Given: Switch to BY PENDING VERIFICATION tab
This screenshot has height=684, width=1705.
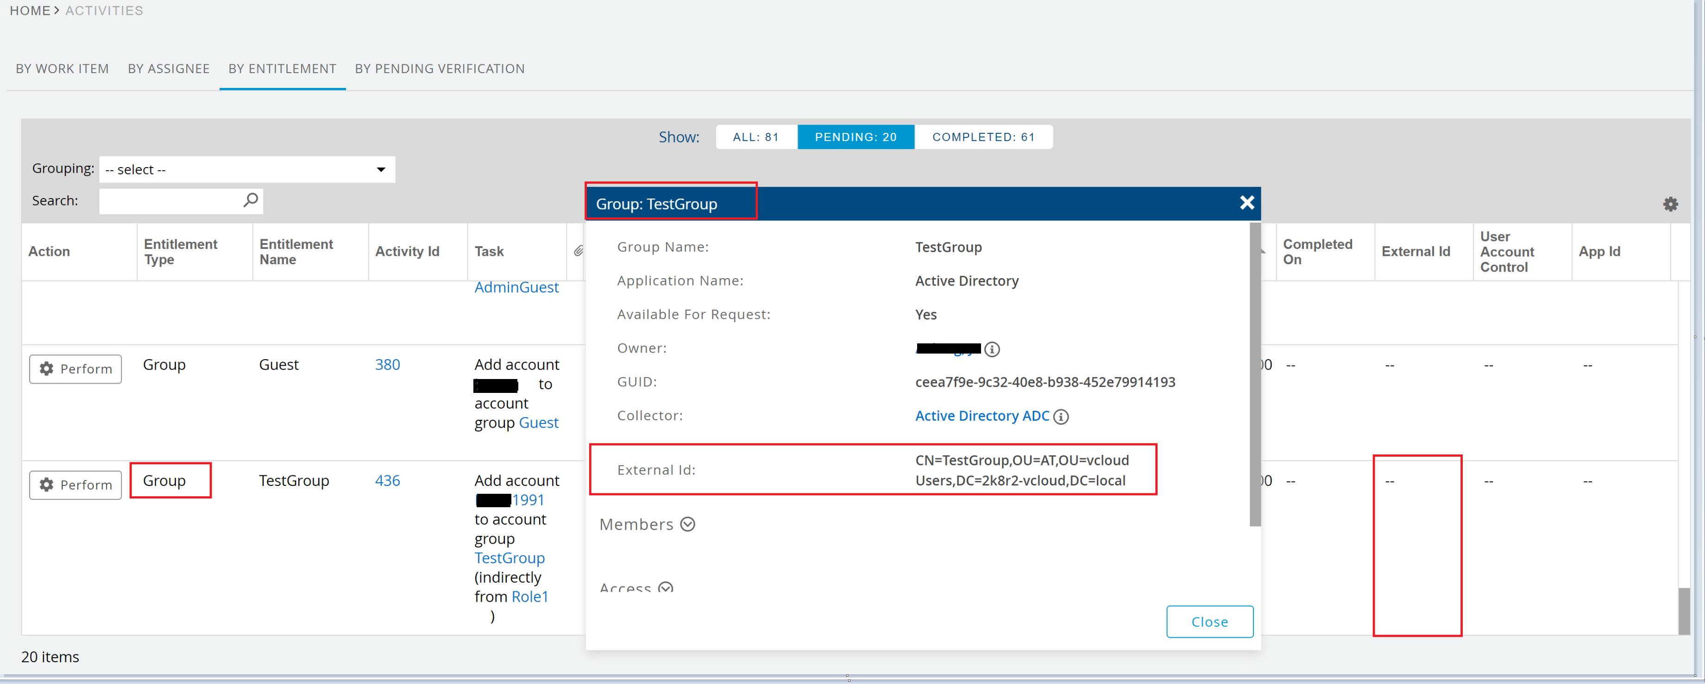Looking at the screenshot, I should (440, 69).
